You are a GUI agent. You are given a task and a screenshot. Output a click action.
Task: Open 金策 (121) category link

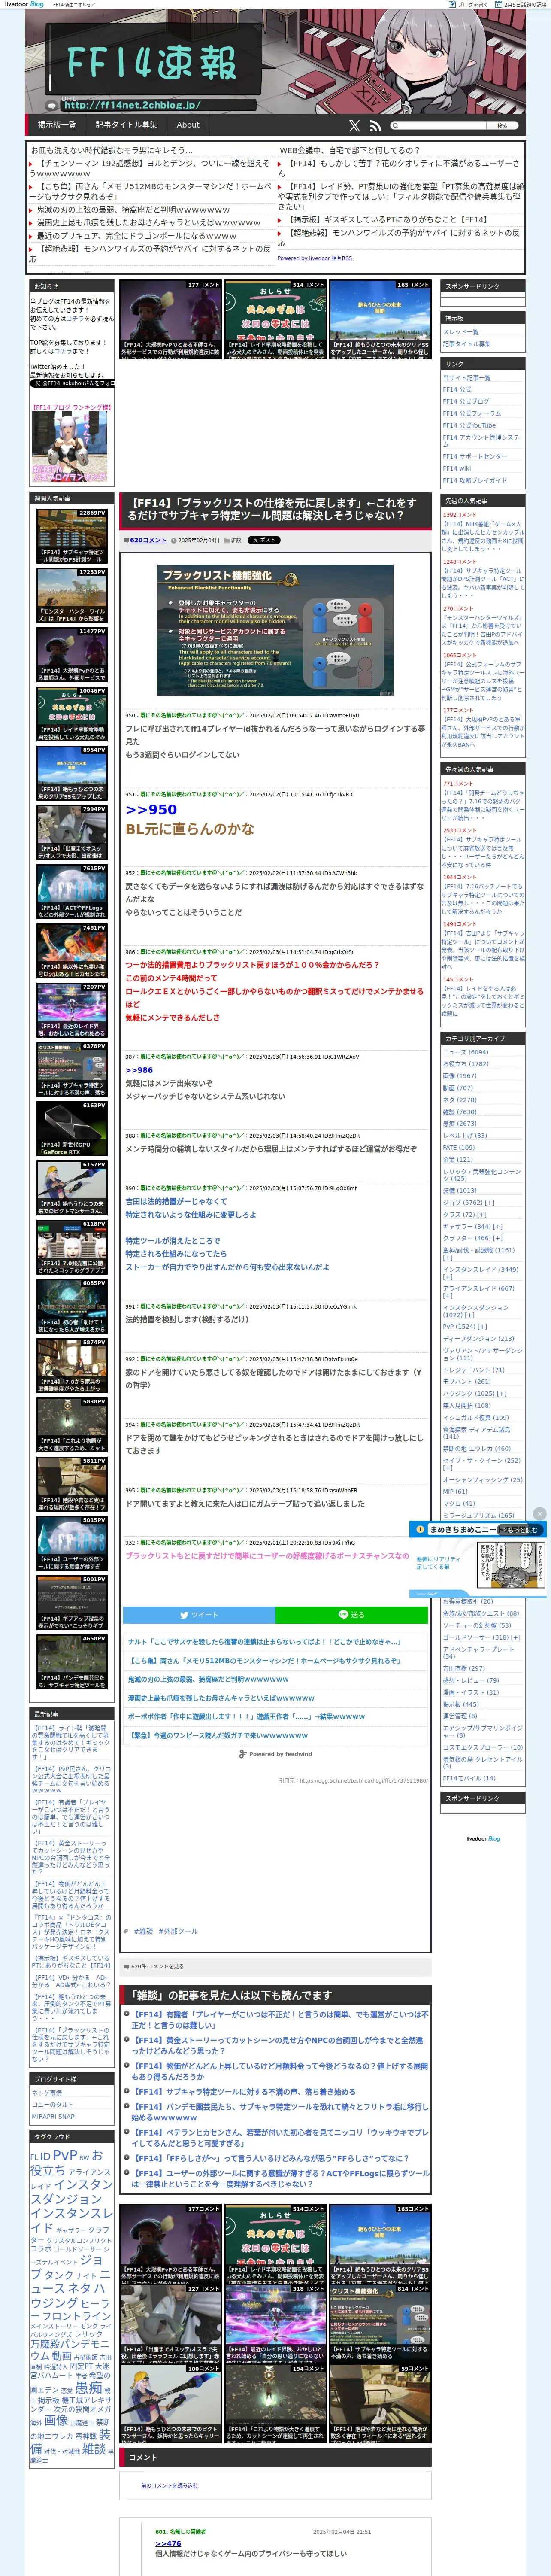point(458,1160)
